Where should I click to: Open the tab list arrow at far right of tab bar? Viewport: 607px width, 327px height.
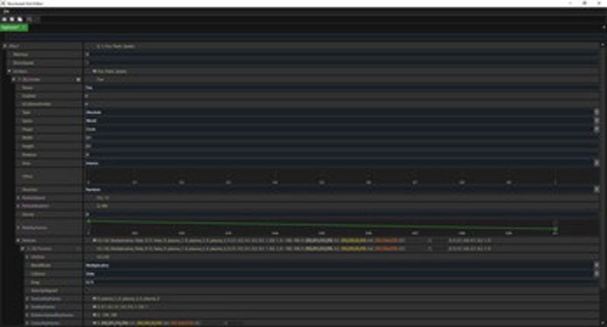click(603, 27)
